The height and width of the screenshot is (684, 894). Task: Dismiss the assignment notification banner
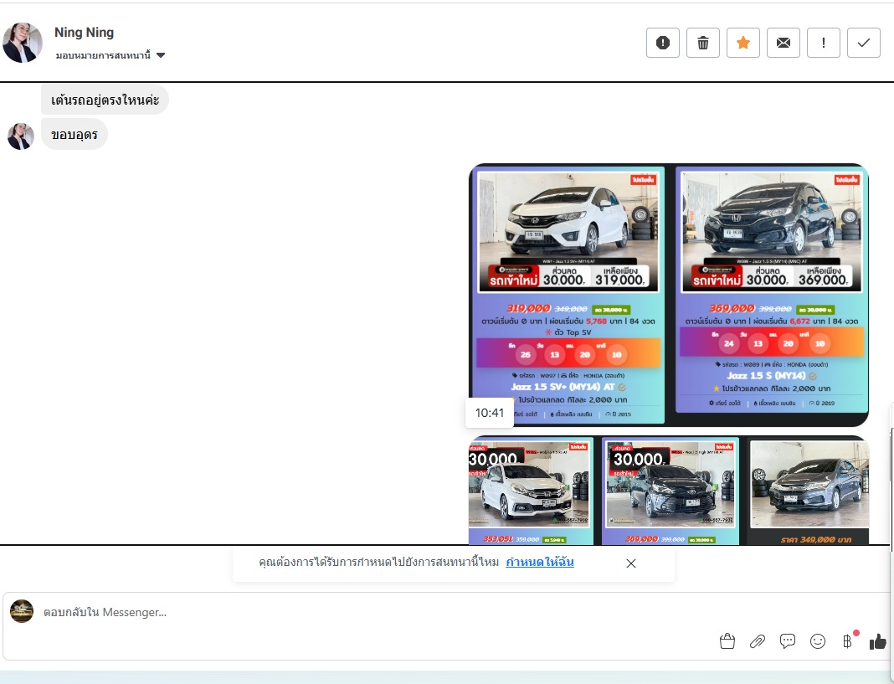pos(631,563)
